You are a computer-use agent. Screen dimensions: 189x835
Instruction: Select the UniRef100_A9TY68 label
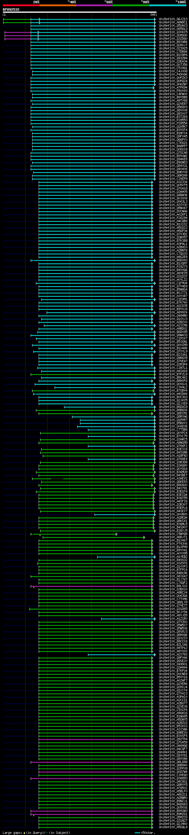tap(173, 100)
